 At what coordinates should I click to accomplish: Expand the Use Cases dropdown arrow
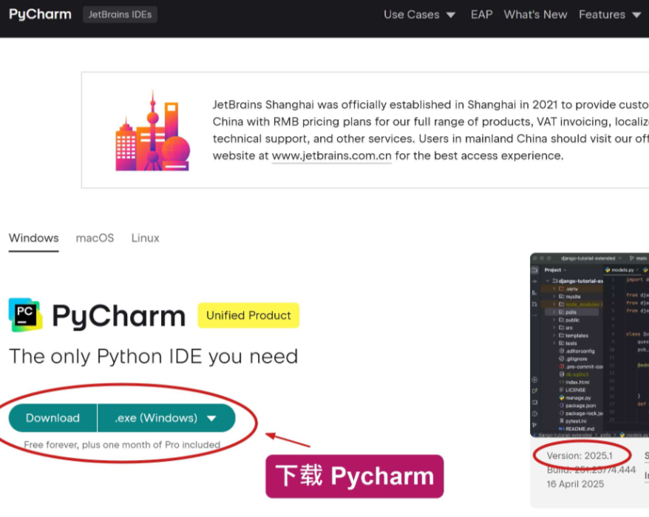pos(451,16)
